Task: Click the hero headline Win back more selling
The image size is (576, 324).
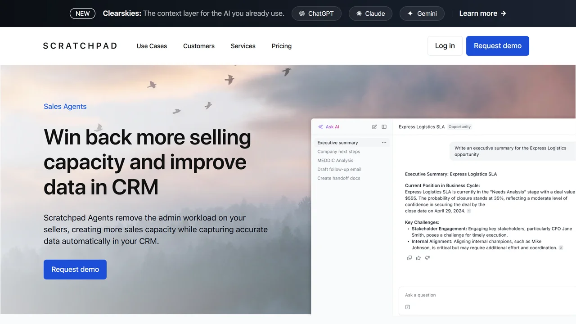Action: point(147,162)
